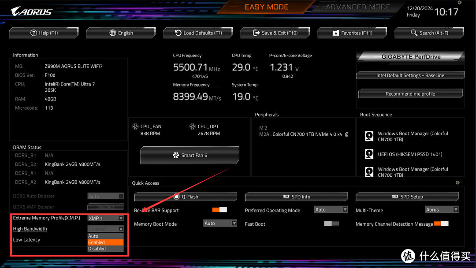Viewport: 476px width, 268px height.
Task: Click the CPU_FAN fan icon
Action: [135, 127]
